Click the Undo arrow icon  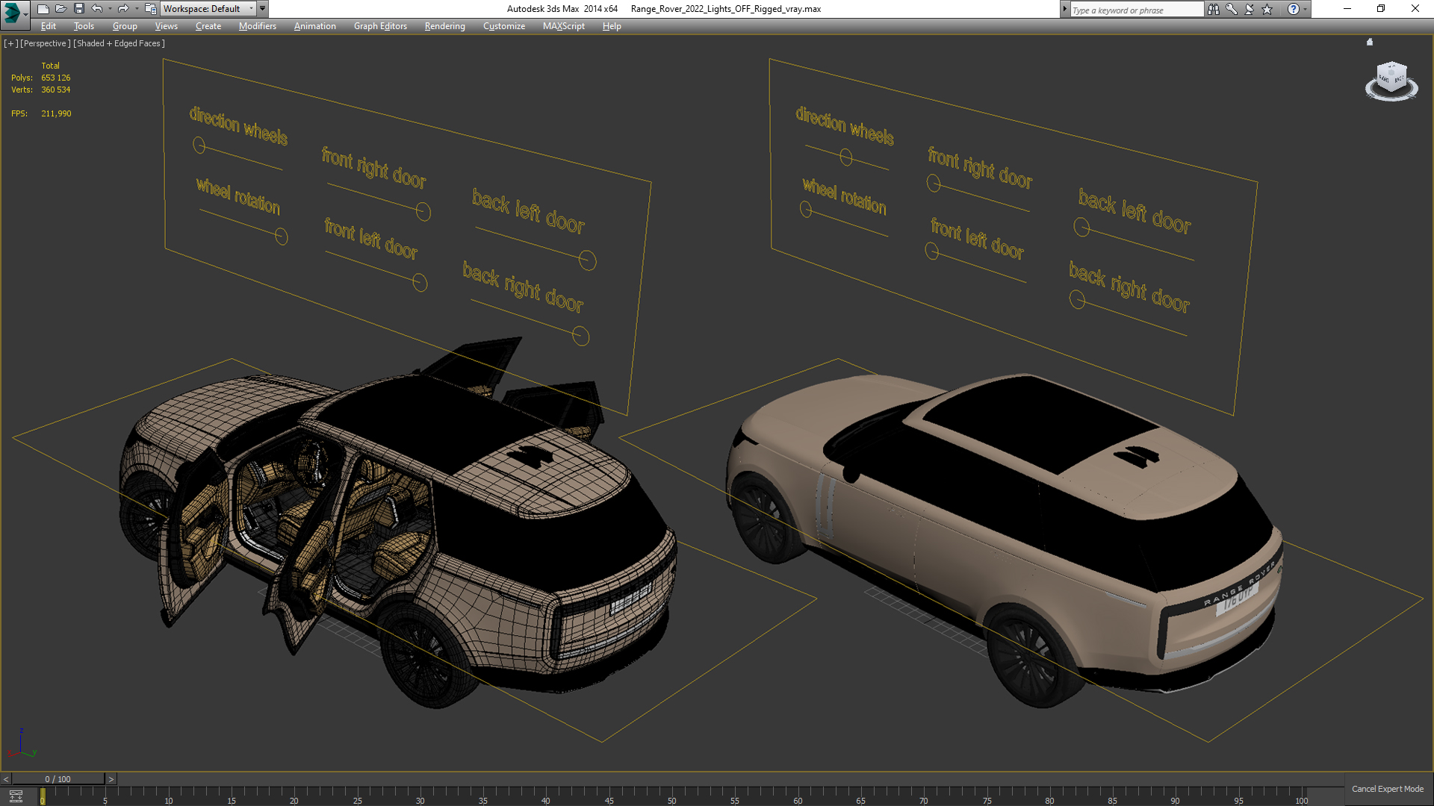[97, 9]
